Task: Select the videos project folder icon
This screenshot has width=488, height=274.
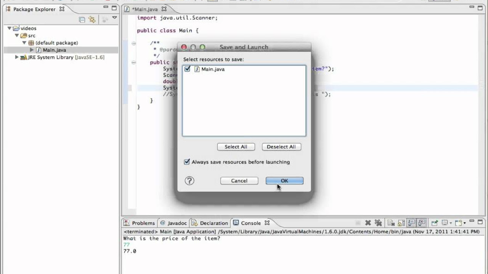Action: pos(16,28)
